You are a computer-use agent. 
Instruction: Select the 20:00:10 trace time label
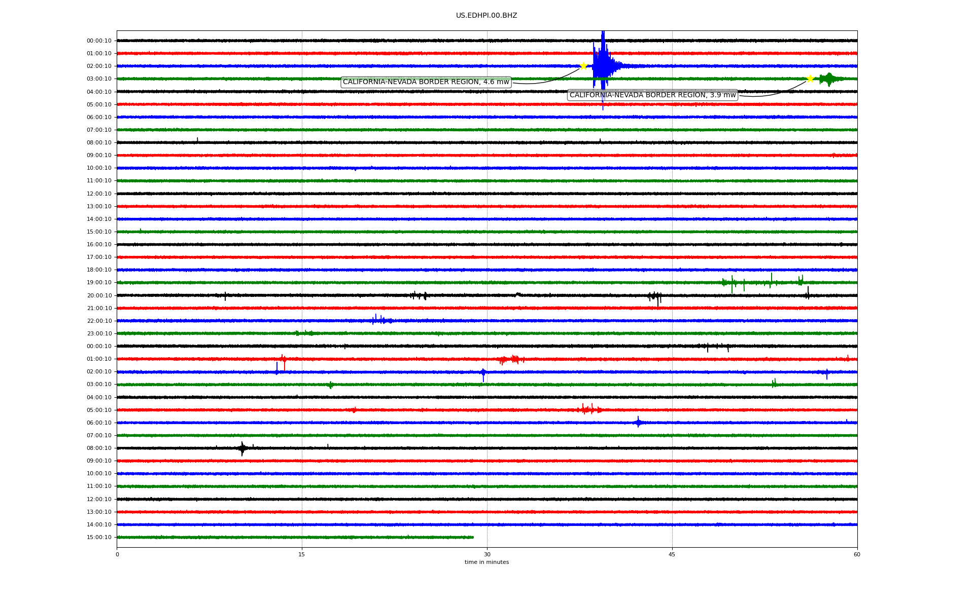tap(99, 296)
